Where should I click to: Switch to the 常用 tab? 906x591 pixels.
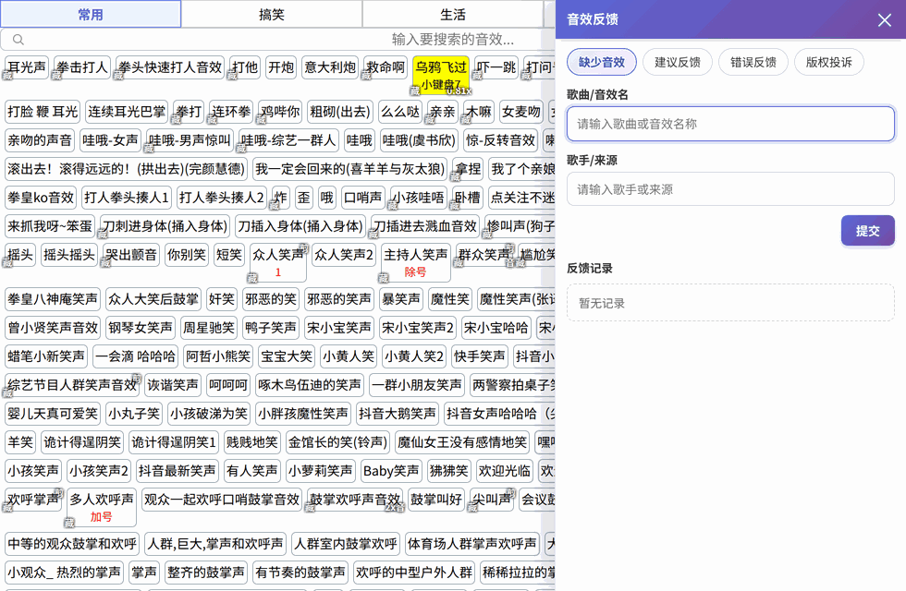91,15
